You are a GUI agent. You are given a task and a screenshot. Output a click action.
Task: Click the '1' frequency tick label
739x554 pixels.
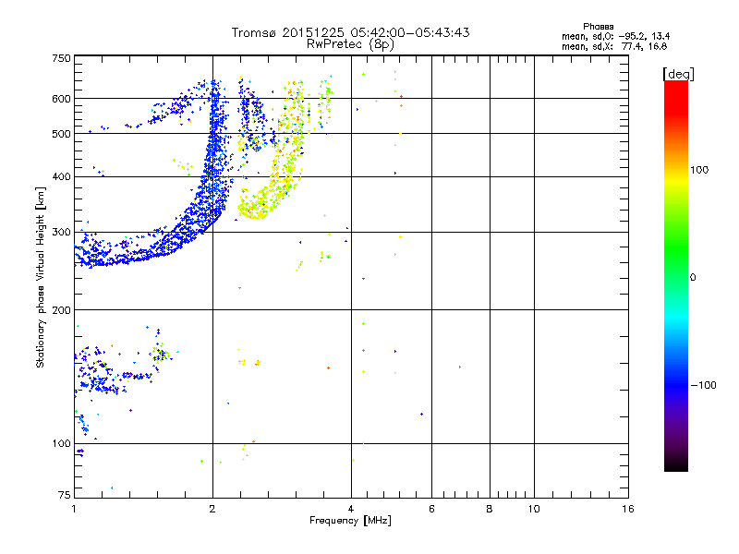click(74, 509)
